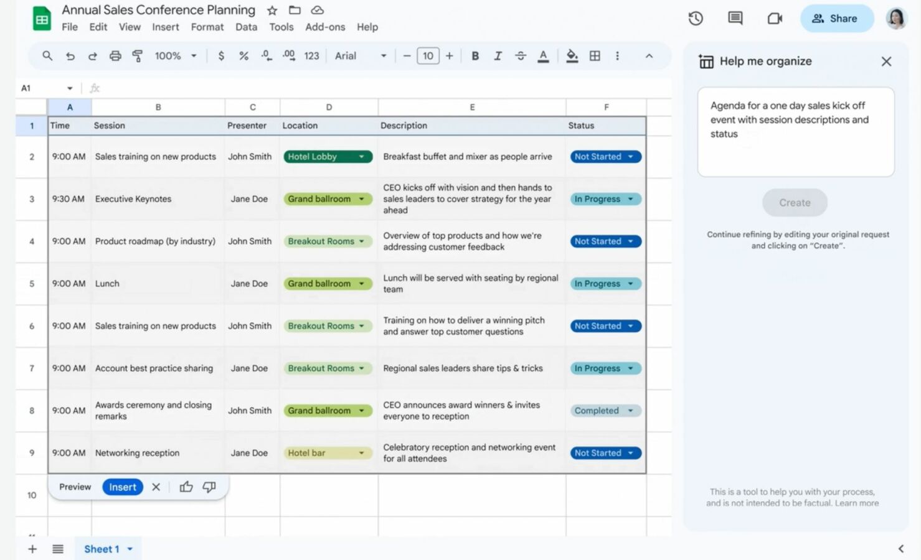This screenshot has height=560, width=921.
Task: Toggle strikethrough formatting
Action: tap(521, 56)
